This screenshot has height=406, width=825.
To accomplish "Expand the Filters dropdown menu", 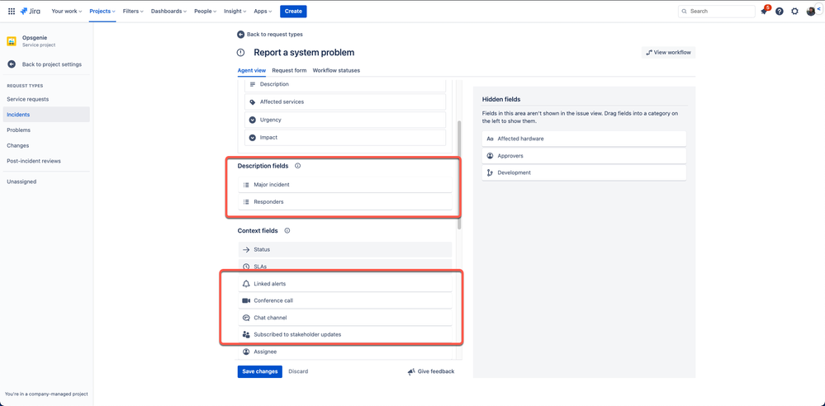I will click(x=133, y=11).
